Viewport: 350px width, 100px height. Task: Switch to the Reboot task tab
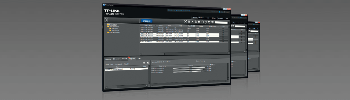[x=124, y=59]
